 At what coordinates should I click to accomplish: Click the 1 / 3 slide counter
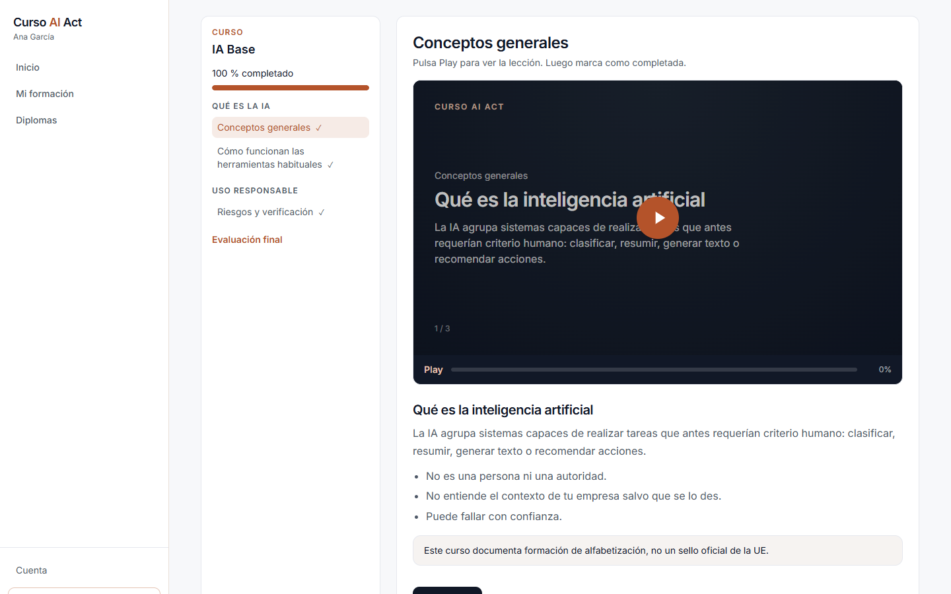pos(442,328)
